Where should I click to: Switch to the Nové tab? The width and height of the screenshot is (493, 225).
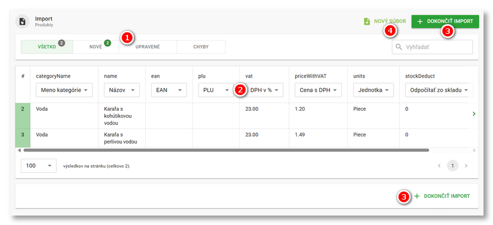(x=95, y=47)
